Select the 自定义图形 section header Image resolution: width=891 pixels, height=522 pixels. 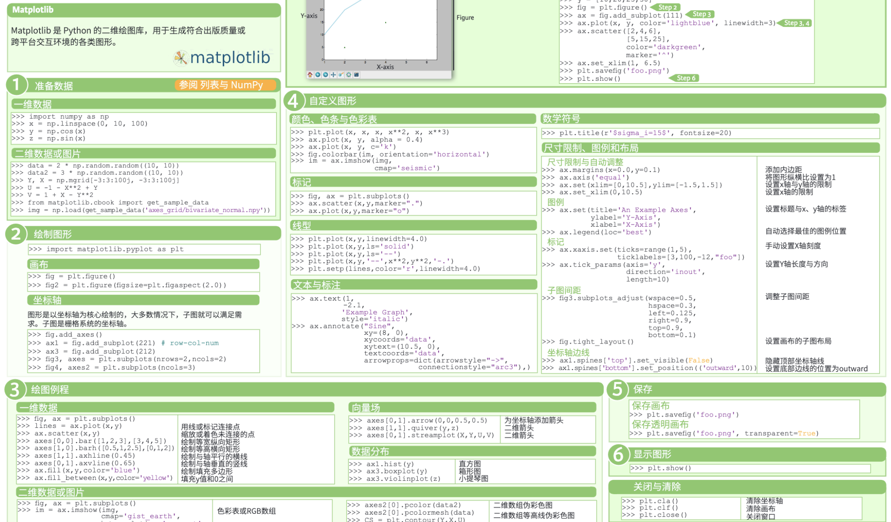[x=333, y=101]
